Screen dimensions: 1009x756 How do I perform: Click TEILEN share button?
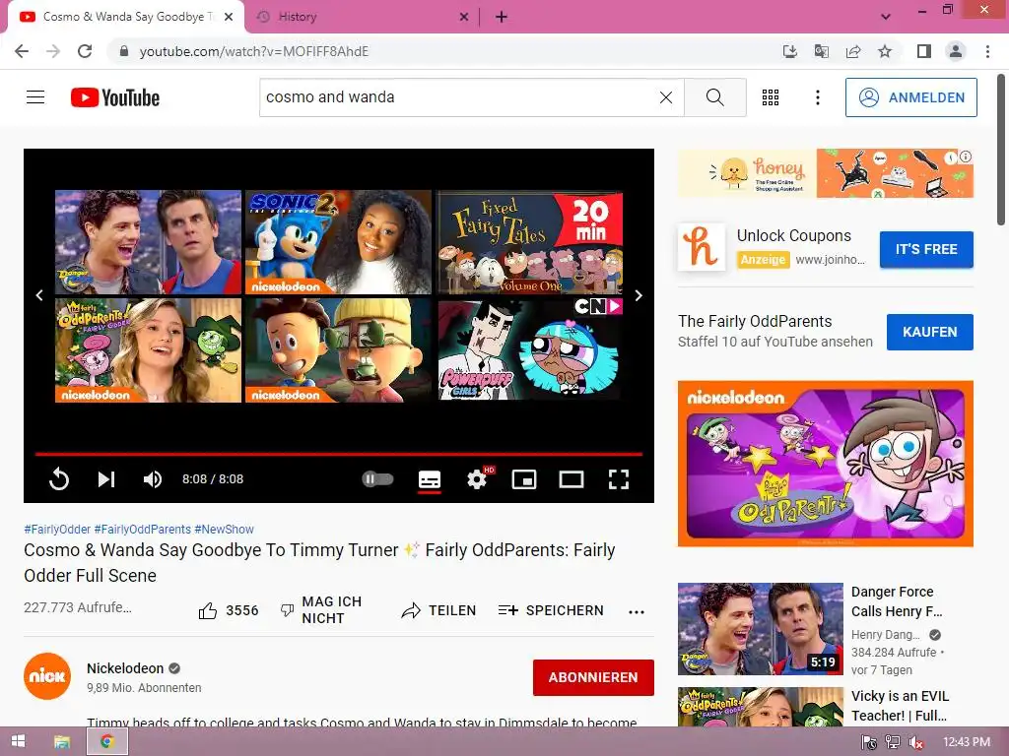point(438,610)
